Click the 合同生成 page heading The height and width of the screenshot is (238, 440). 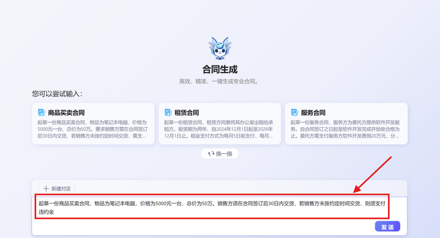[220, 69]
